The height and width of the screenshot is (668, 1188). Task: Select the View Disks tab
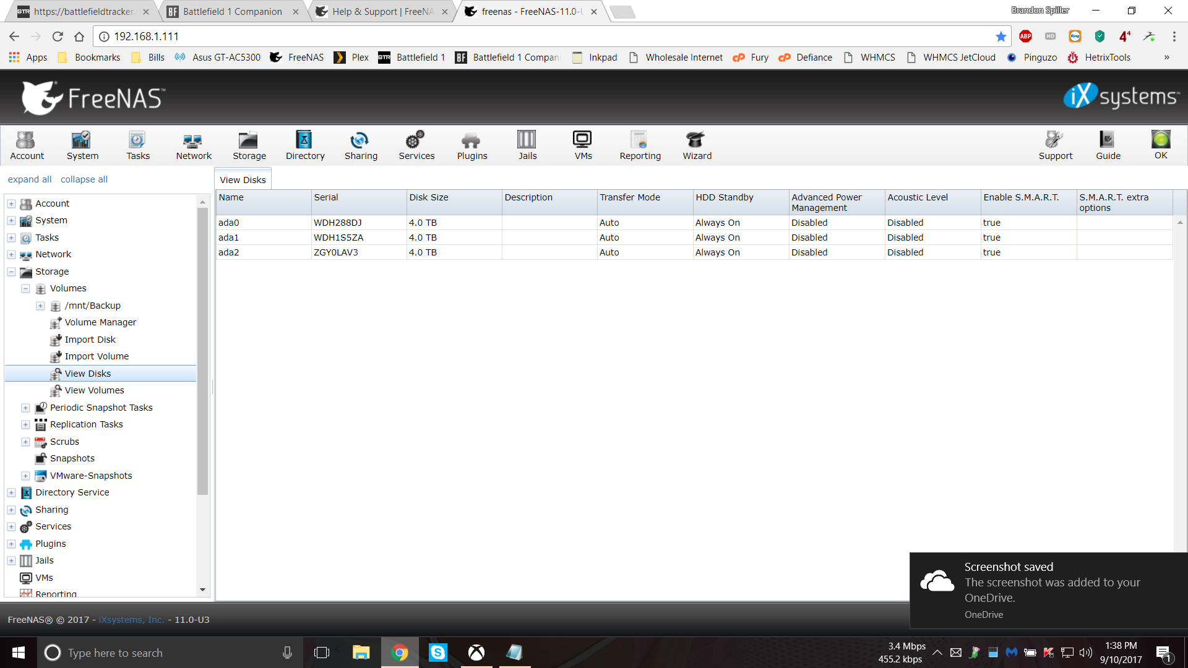click(243, 179)
